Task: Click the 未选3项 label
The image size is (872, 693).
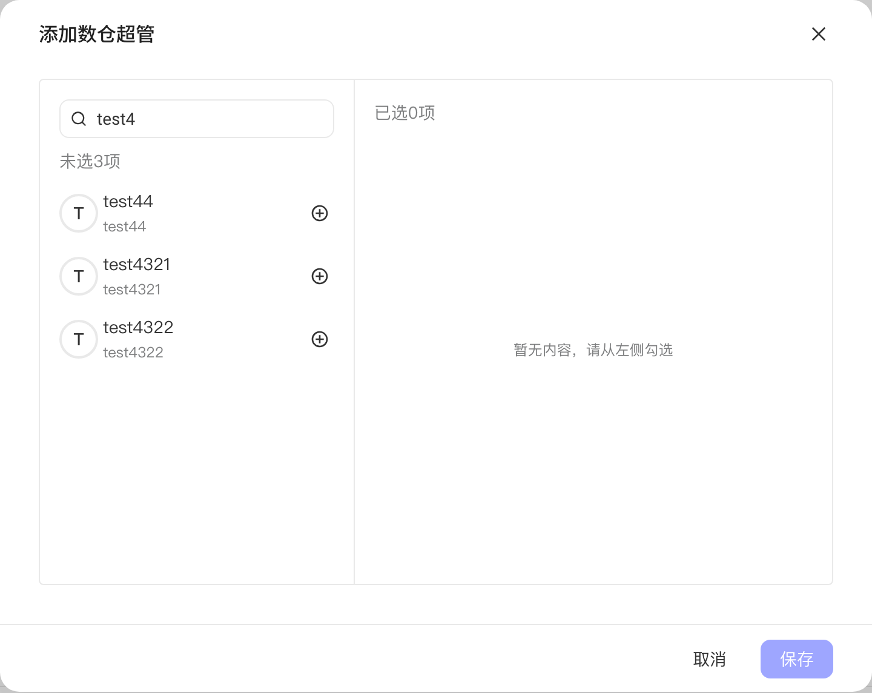Action: [x=90, y=161]
